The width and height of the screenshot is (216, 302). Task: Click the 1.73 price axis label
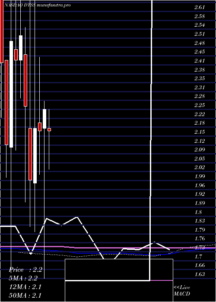[x=200, y=248]
